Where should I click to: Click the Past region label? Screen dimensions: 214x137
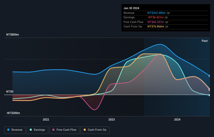[x=205, y=41]
